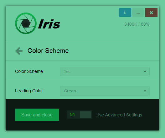Close the Iris window
Image resolution: width=165 pixels, height=138 pixels.
[151, 13]
